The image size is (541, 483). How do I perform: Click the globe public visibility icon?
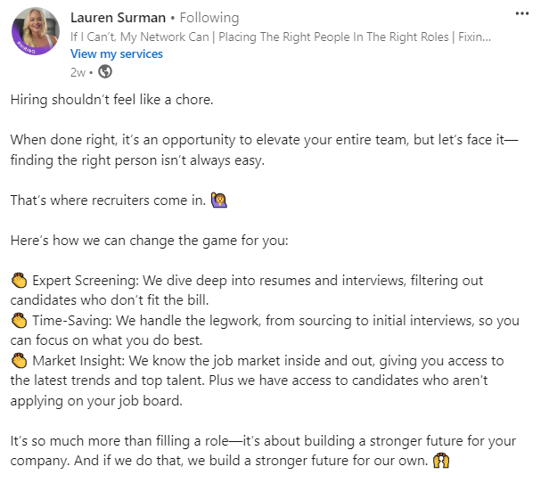point(104,72)
